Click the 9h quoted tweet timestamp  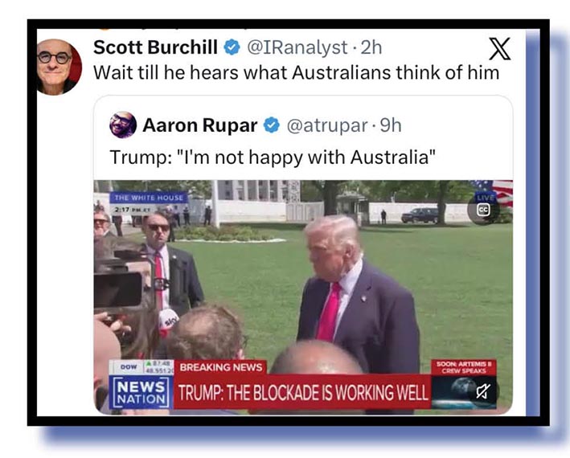tap(391, 125)
